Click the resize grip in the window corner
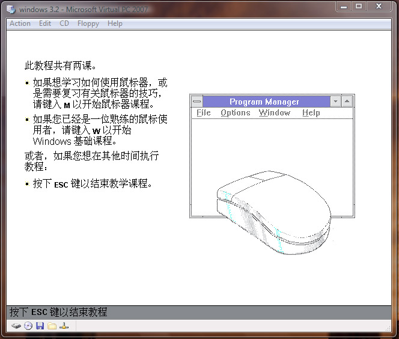 (x=388, y=328)
